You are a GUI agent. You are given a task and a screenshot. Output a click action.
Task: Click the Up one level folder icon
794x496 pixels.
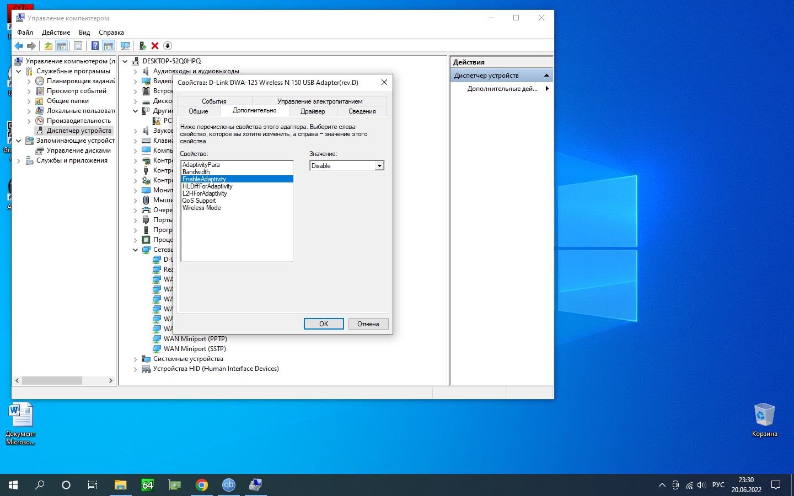click(x=49, y=46)
